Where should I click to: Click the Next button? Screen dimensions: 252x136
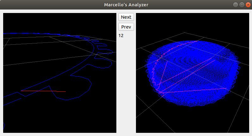pyautogui.click(x=126, y=17)
